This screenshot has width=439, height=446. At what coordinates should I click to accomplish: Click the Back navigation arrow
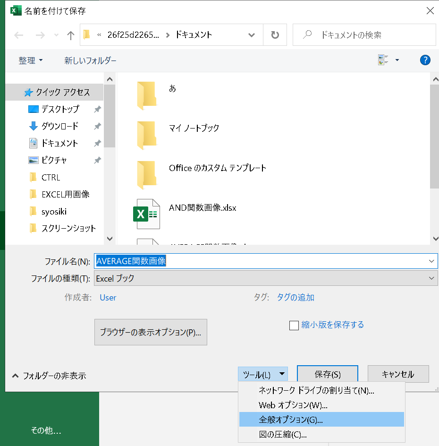pos(19,35)
